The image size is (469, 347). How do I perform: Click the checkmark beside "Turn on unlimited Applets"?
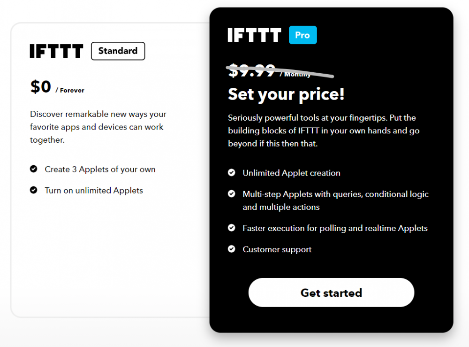click(x=33, y=190)
